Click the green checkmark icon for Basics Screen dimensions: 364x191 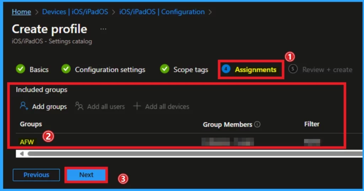coord(20,69)
